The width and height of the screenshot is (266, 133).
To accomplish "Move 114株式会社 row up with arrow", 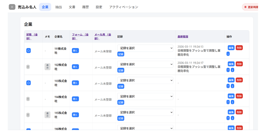I will pos(228,102).
